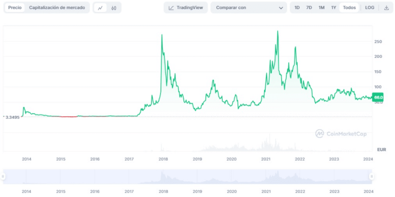Select the candlestick chart icon
The image size is (395, 197).
(x=114, y=7)
